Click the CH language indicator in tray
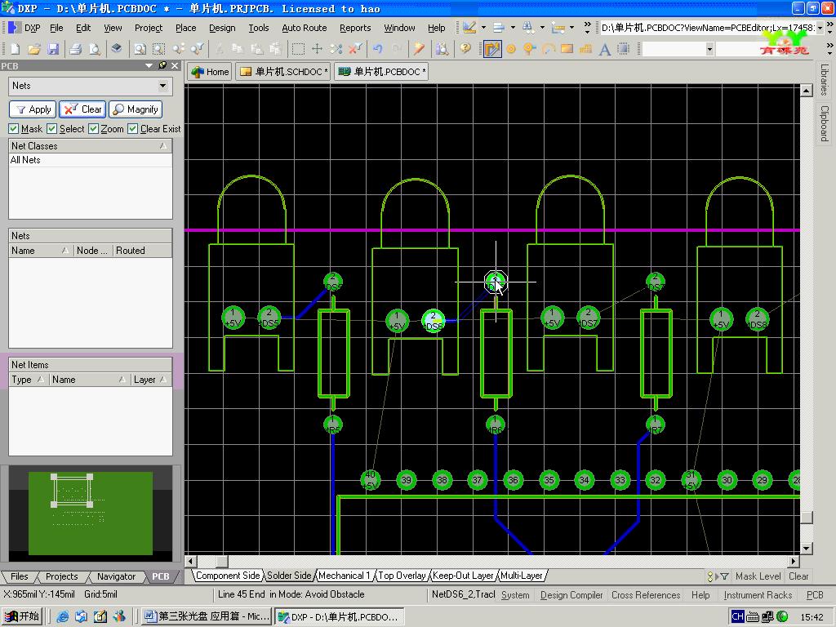 737,616
